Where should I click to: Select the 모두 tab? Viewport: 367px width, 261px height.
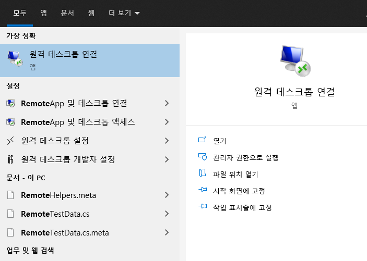tap(20, 13)
